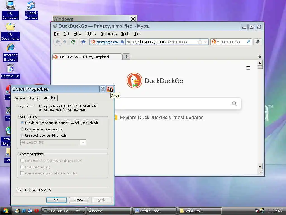Click Cancel in Opera Properties
This screenshot has width=286, height=215.
tap(79, 200)
